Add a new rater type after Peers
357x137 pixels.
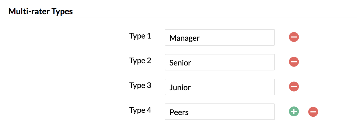point(294,111)
